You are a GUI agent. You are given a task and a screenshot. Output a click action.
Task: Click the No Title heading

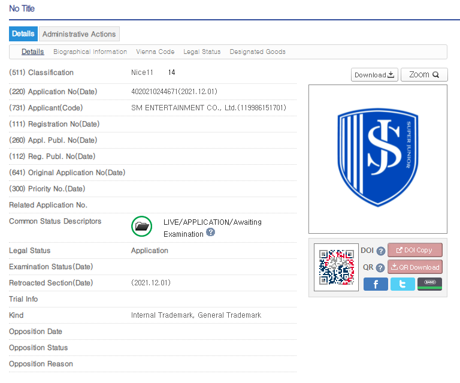(x=22, y=8)
